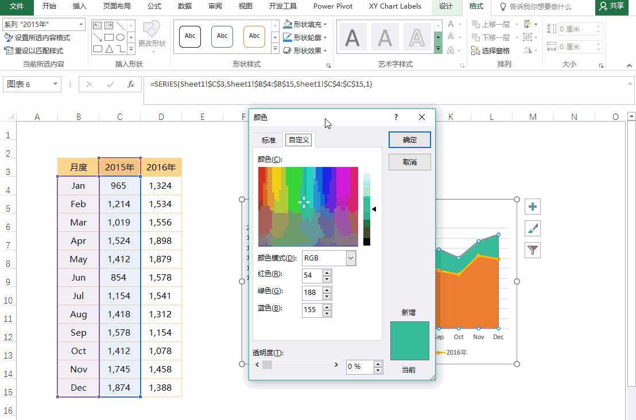Click the chart styles paintbrush icon
Image resolution: width=636 pixels, height=420 pixels.
(x=533, y=229)
